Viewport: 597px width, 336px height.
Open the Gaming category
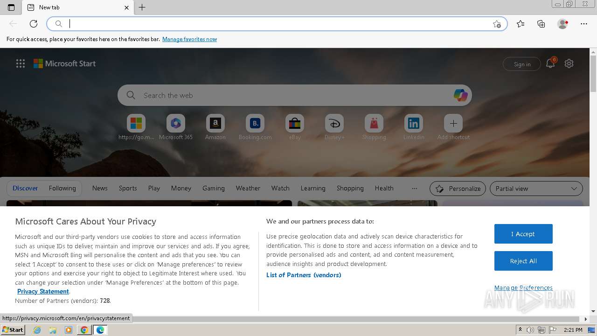[x=214, y=188]
